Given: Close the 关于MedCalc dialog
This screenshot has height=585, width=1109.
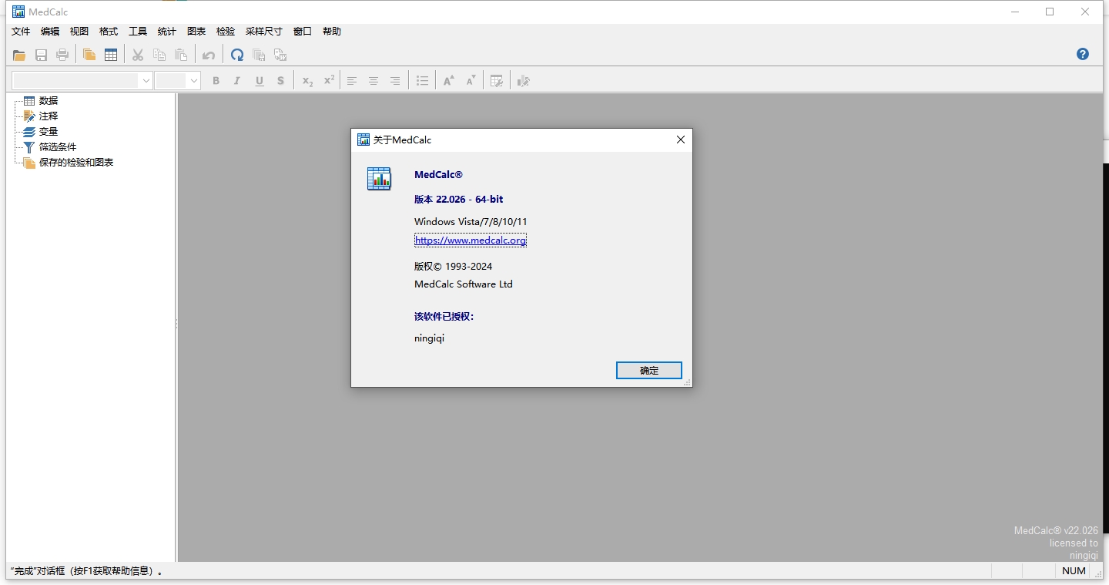Looking at the screenshot, I should (680, 140).
